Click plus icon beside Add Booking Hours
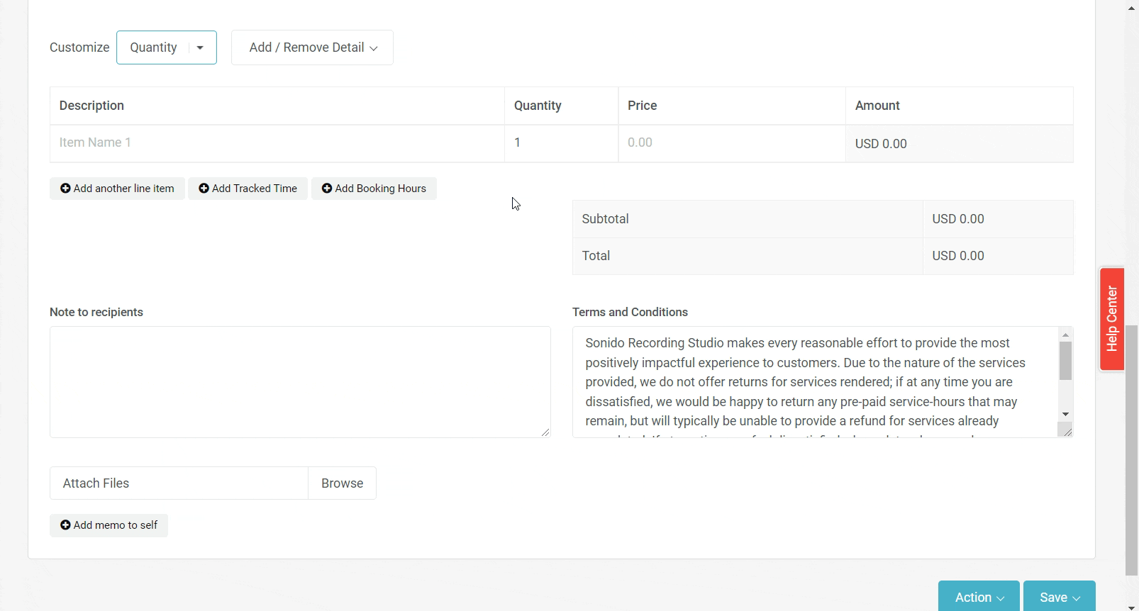 [327, 189]
